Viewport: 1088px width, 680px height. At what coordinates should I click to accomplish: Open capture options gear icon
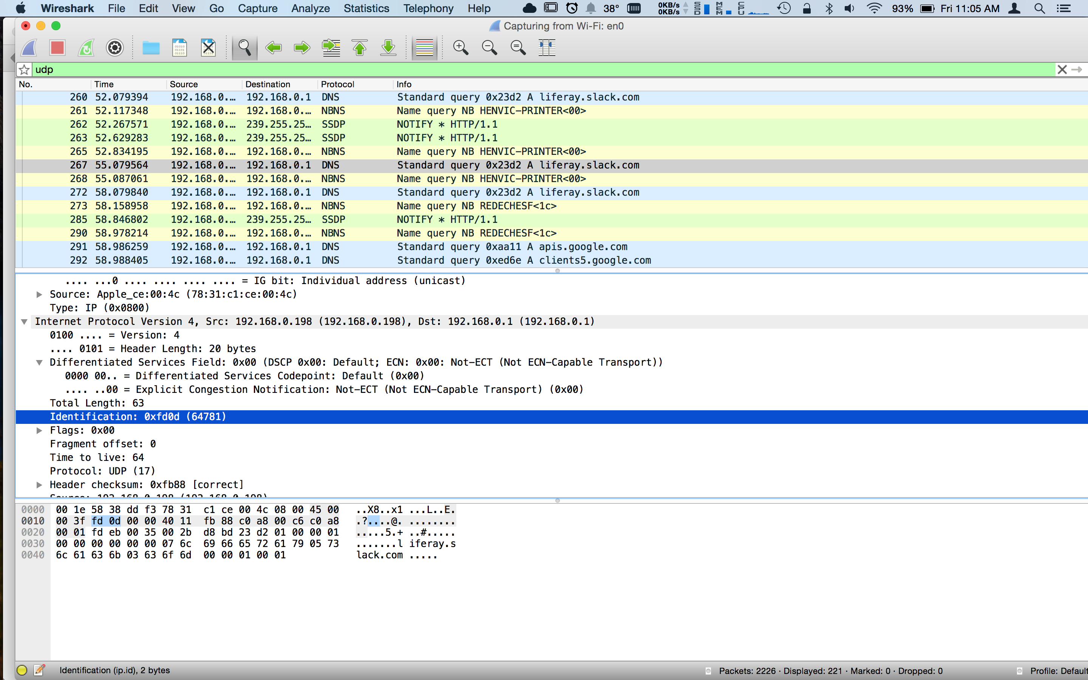coord(114,48)
